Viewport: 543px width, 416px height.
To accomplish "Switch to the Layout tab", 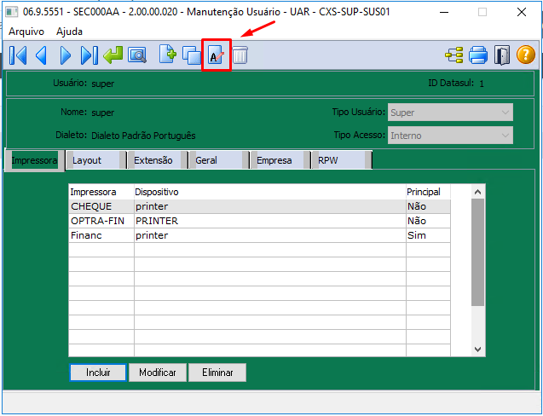I will click(x=96, y=160).
